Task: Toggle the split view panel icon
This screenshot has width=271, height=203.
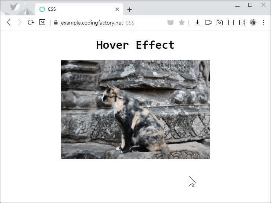Action: pos(242,22)
